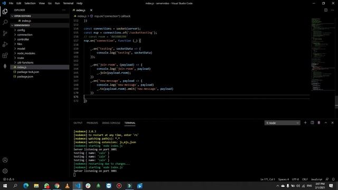The height and width of the screenshot is (190, 338).
Task: Open the Explorer view in activity bar
Action: click(x=5, y=11)
